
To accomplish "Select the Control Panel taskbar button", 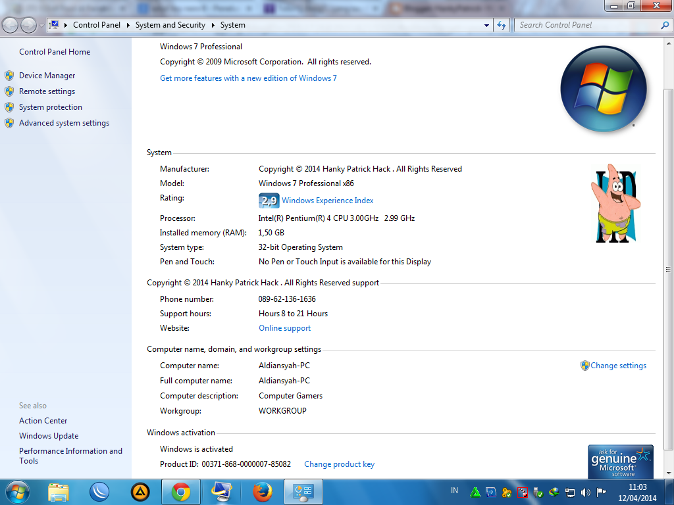I will pyautogui.click(x=303, y=492).
